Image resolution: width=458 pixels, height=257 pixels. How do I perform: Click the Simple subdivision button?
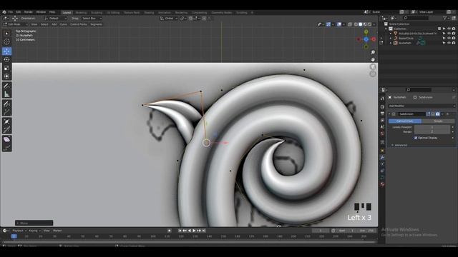438,121
